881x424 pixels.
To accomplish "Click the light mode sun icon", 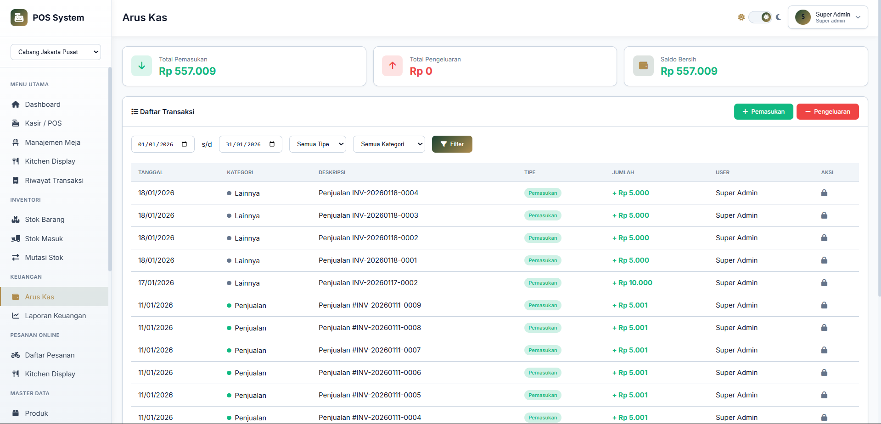I will coord(741,17).
